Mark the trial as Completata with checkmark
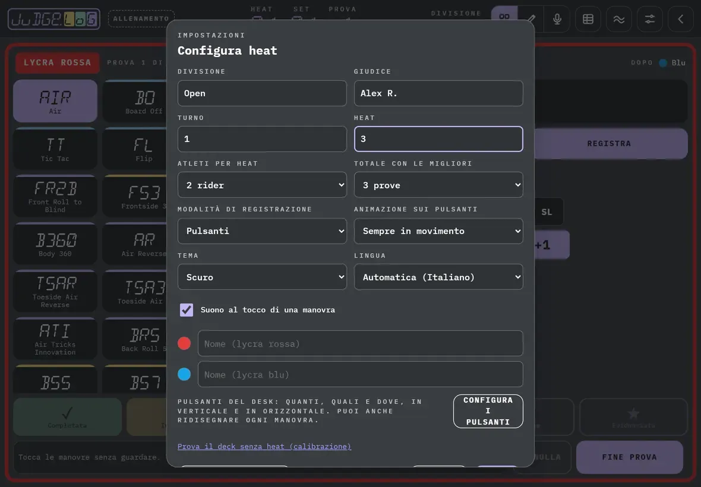 point(67,417)
